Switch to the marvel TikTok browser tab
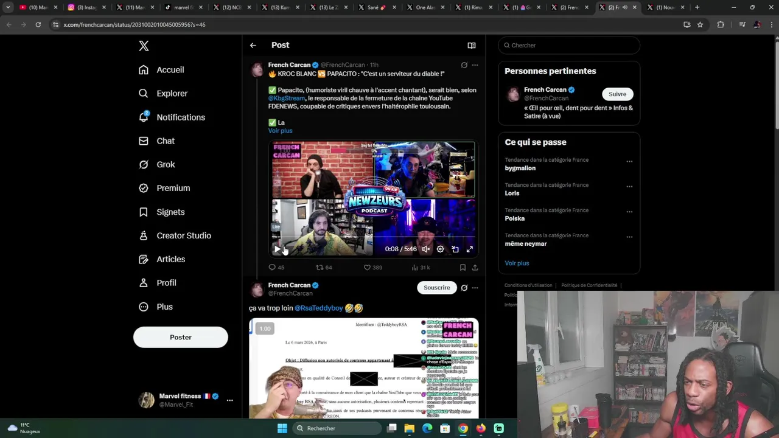Viewport: 779px width, 438px height. tap(183, 7)
